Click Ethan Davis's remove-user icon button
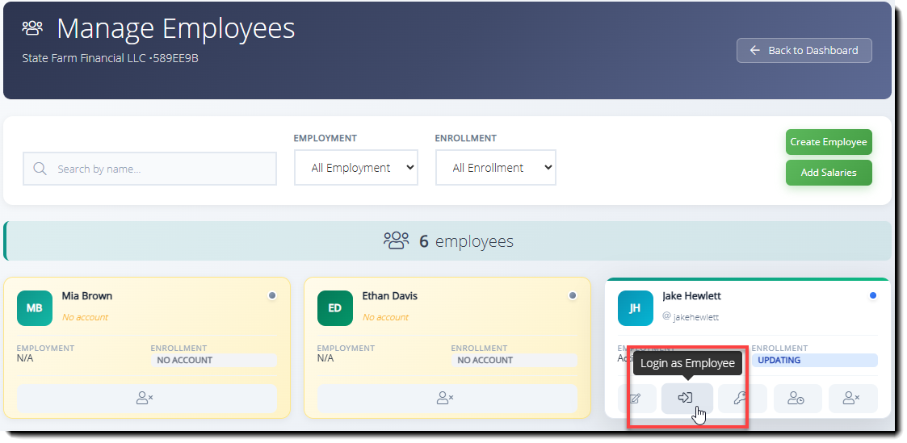Viewport: 907px width, 443px height. point(447,399)
